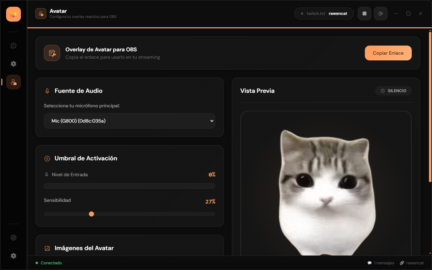Minimize the application window
This screenshot has width=432, height=270.
[x=396, y=13]
